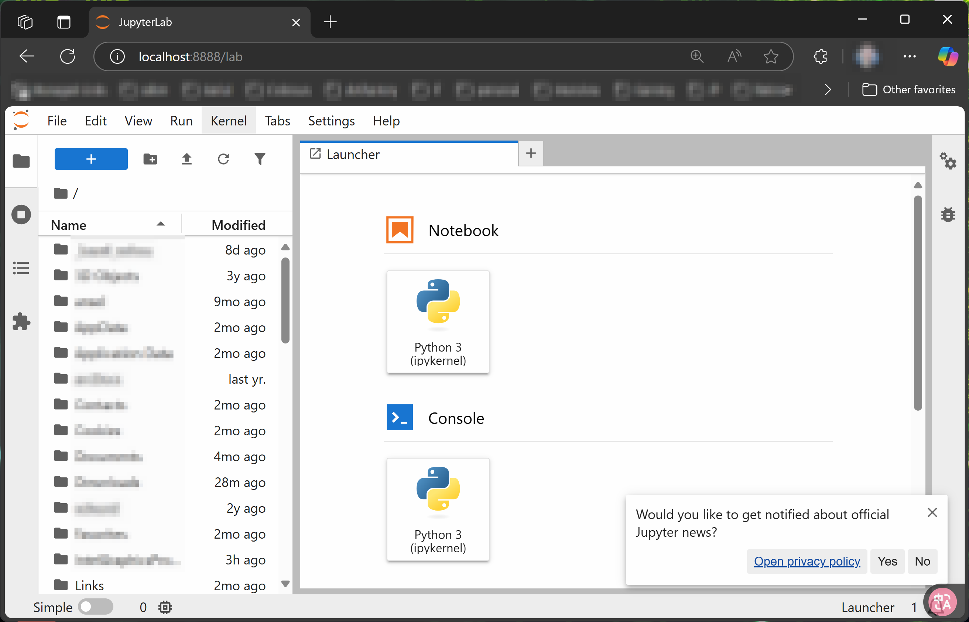The image size is (969, 622).
Task: Create a new folder in the file browser
Action: tap(150, 159)
